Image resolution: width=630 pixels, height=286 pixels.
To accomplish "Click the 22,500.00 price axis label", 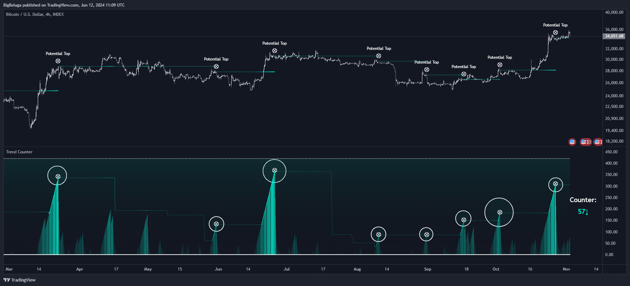I will pyautogui.click(x=614, y=107).
